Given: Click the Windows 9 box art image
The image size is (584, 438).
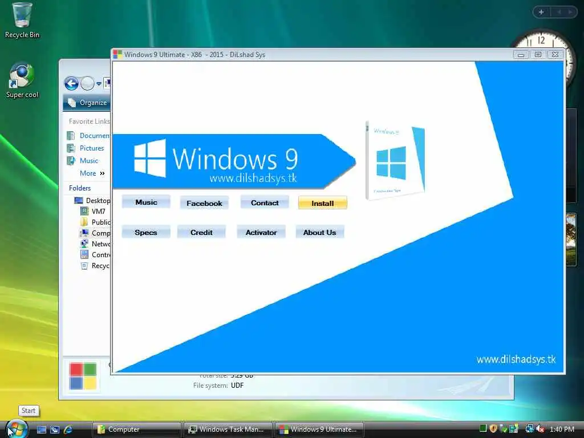Looking at the screenshot, I should click(395, 160).
